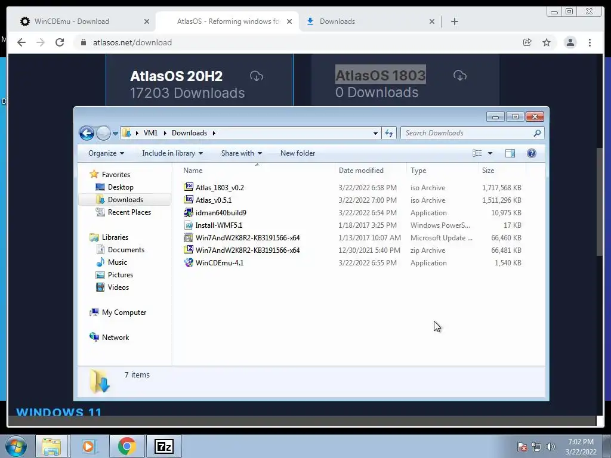Open the view options dropdown arrow
611x458 pixels.
click(x=490, y=153)
